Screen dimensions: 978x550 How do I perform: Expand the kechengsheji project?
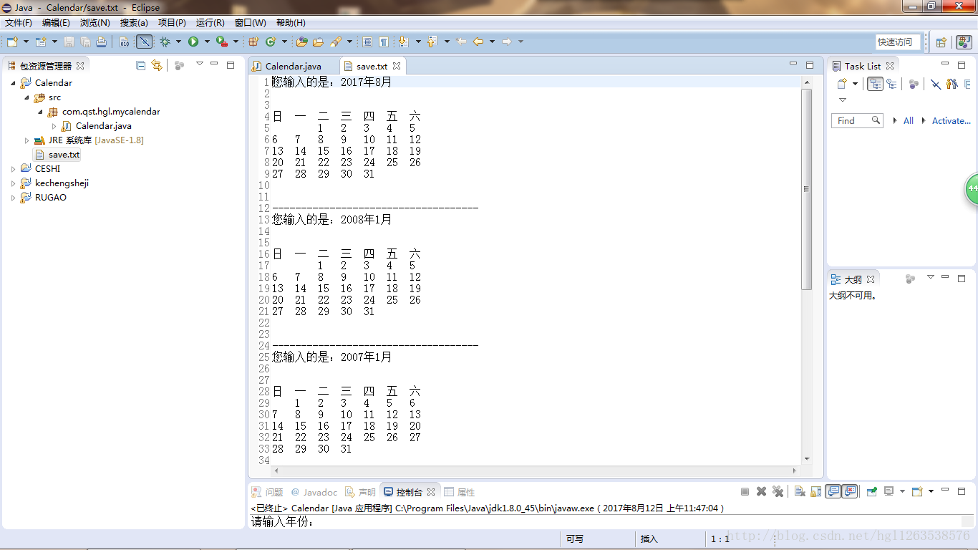pos(13,183)
